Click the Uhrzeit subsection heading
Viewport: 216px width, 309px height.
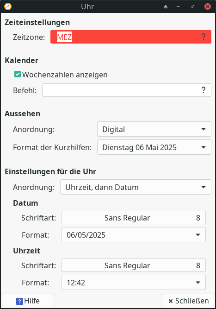point(26,251)
